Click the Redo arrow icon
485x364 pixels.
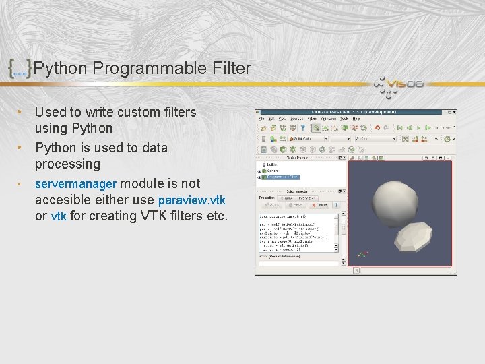[387, 128]
